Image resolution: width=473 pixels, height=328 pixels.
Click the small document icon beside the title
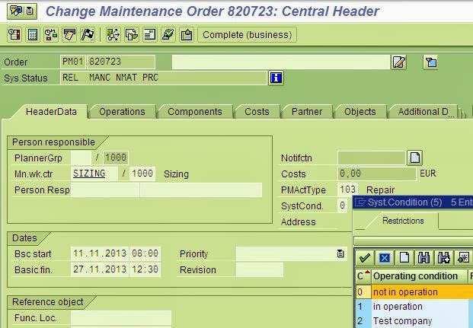30,11
